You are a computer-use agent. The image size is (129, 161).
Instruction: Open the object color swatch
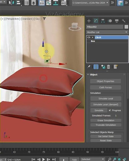(126, 27)
